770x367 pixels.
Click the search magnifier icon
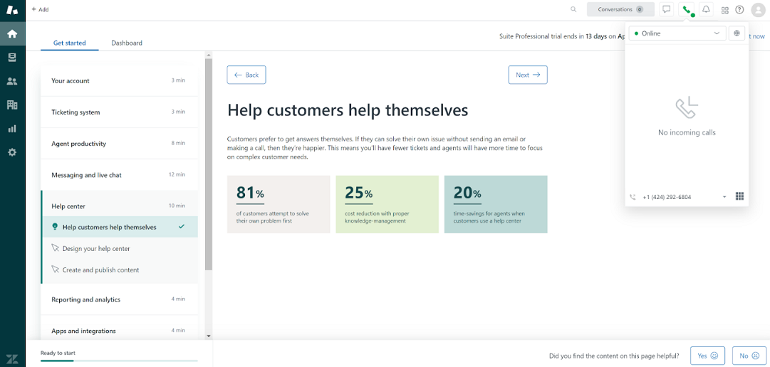point(573,9)
